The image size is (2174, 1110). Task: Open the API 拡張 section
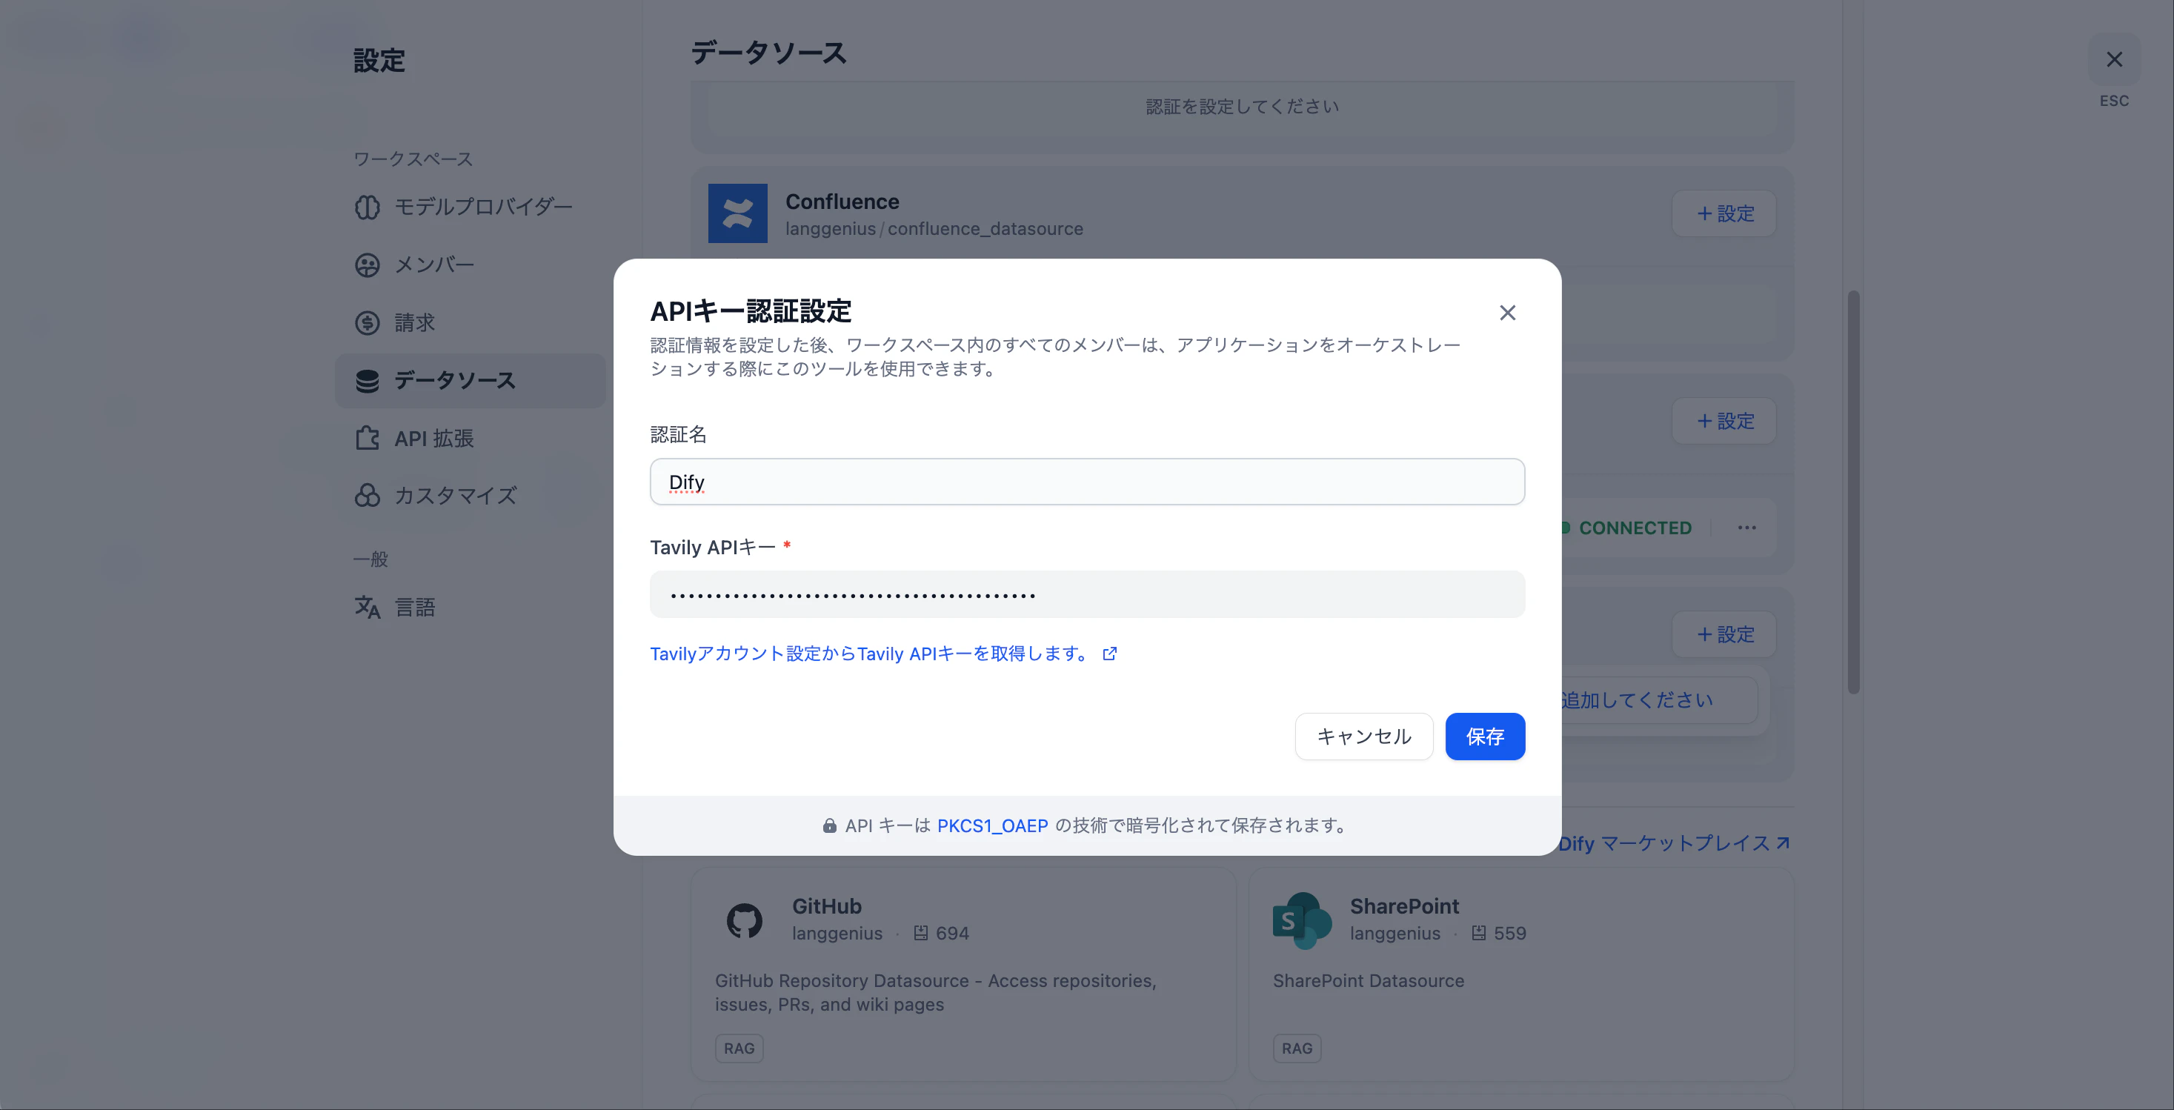pos(470,439)
